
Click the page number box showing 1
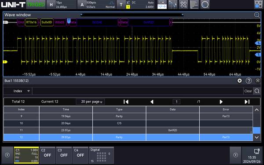[176, 102]
